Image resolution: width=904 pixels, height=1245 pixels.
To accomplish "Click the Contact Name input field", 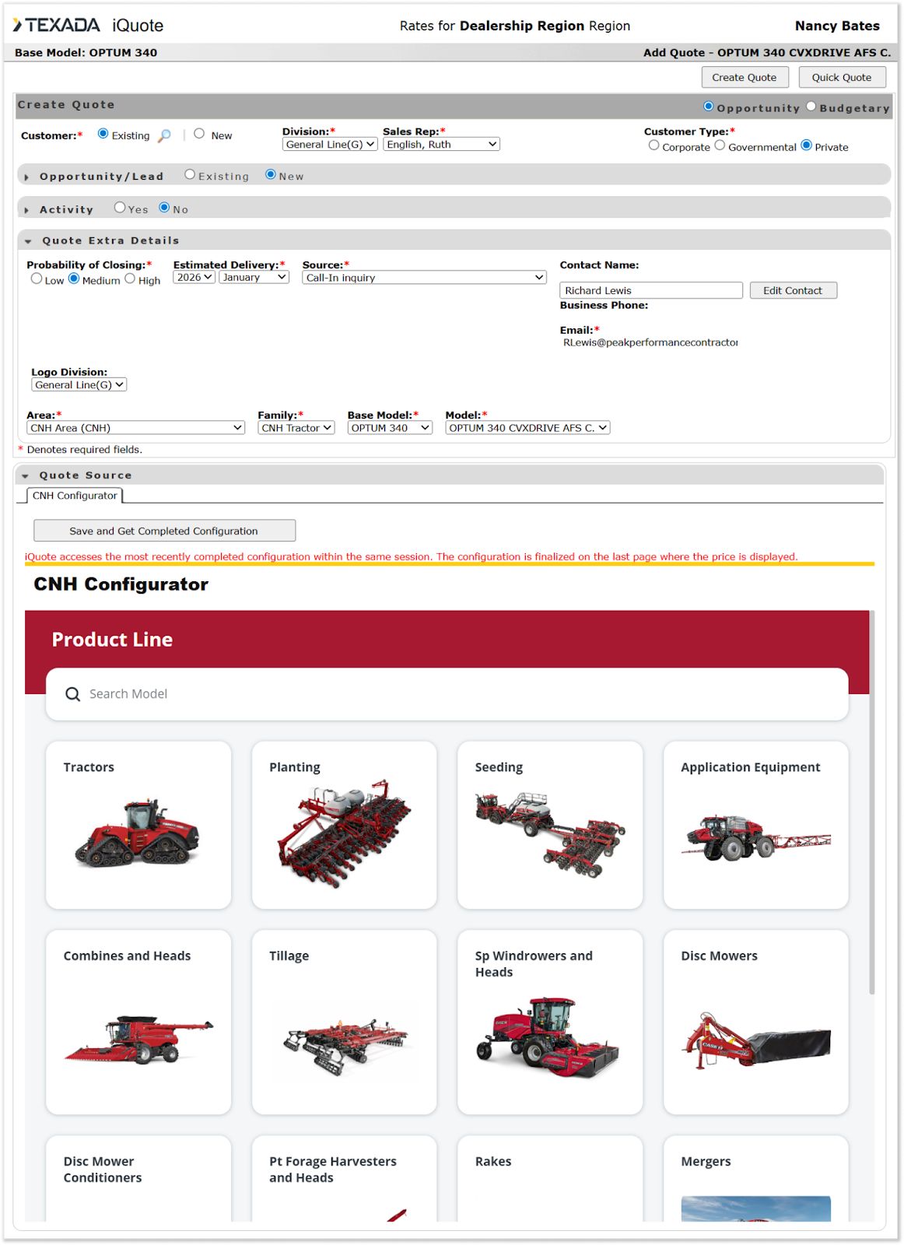I will 651,290.
